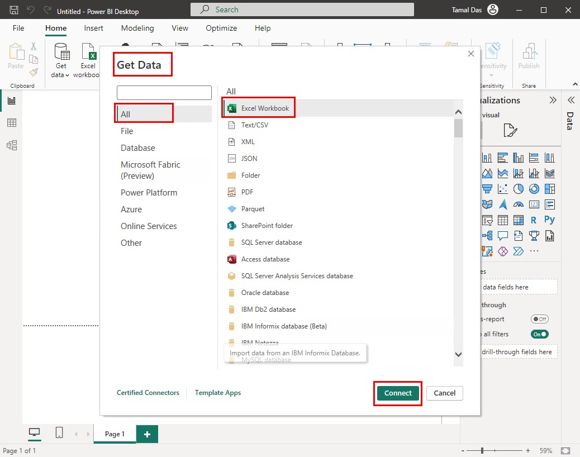Select the key influencers trophy visual

[x=534, y=236]
